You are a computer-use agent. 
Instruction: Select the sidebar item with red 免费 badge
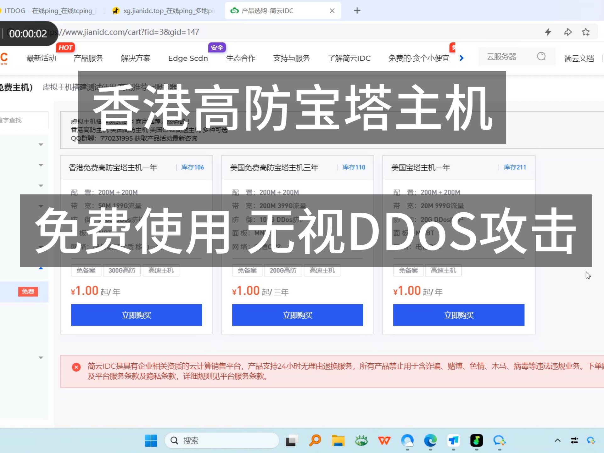tap(24, 292)
